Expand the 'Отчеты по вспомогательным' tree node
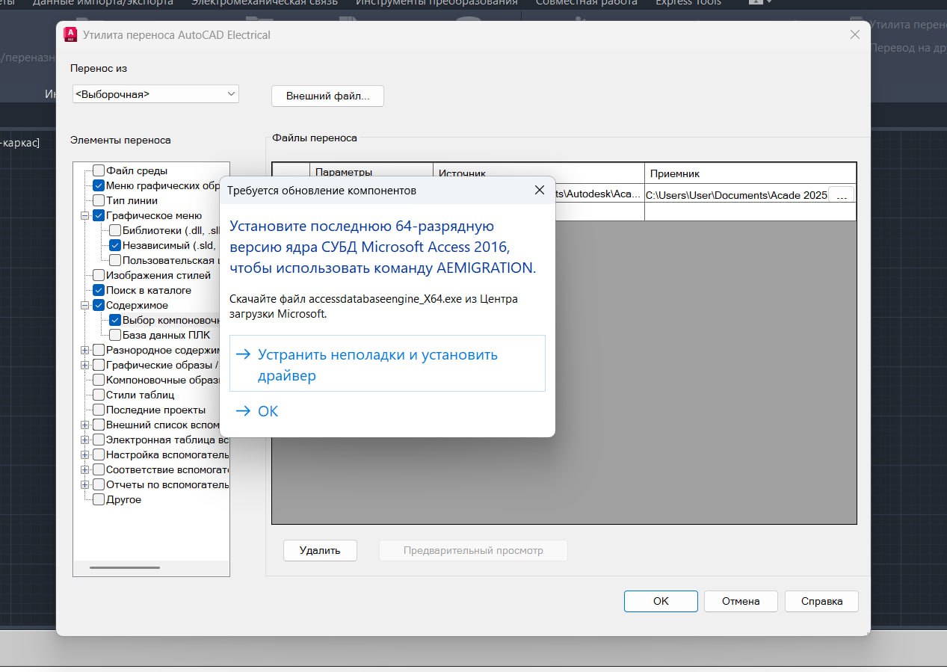Image resolution: width=947 pixels, height=672 pixels. pos(86,484)
